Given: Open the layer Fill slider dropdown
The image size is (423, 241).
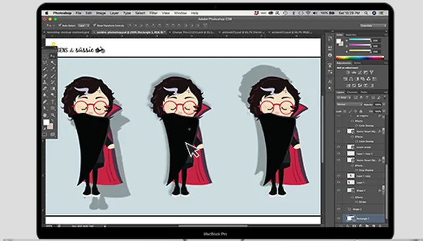Looking at the screenshot, I should (384, 111).
